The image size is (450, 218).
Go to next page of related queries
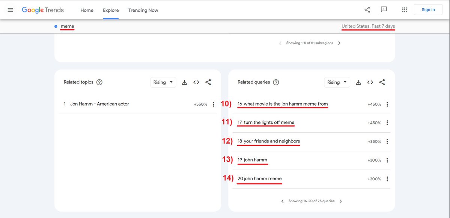[x=341, y=201]
